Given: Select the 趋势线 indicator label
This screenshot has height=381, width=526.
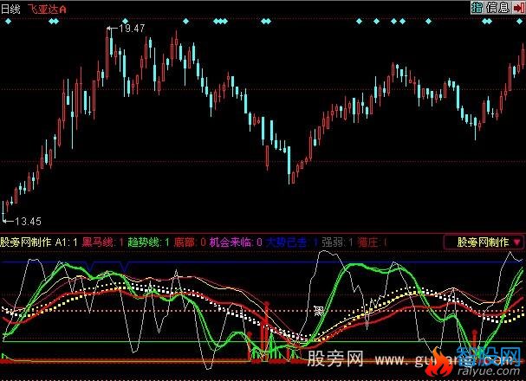Looking at the screenshot, I should (144, 243).
